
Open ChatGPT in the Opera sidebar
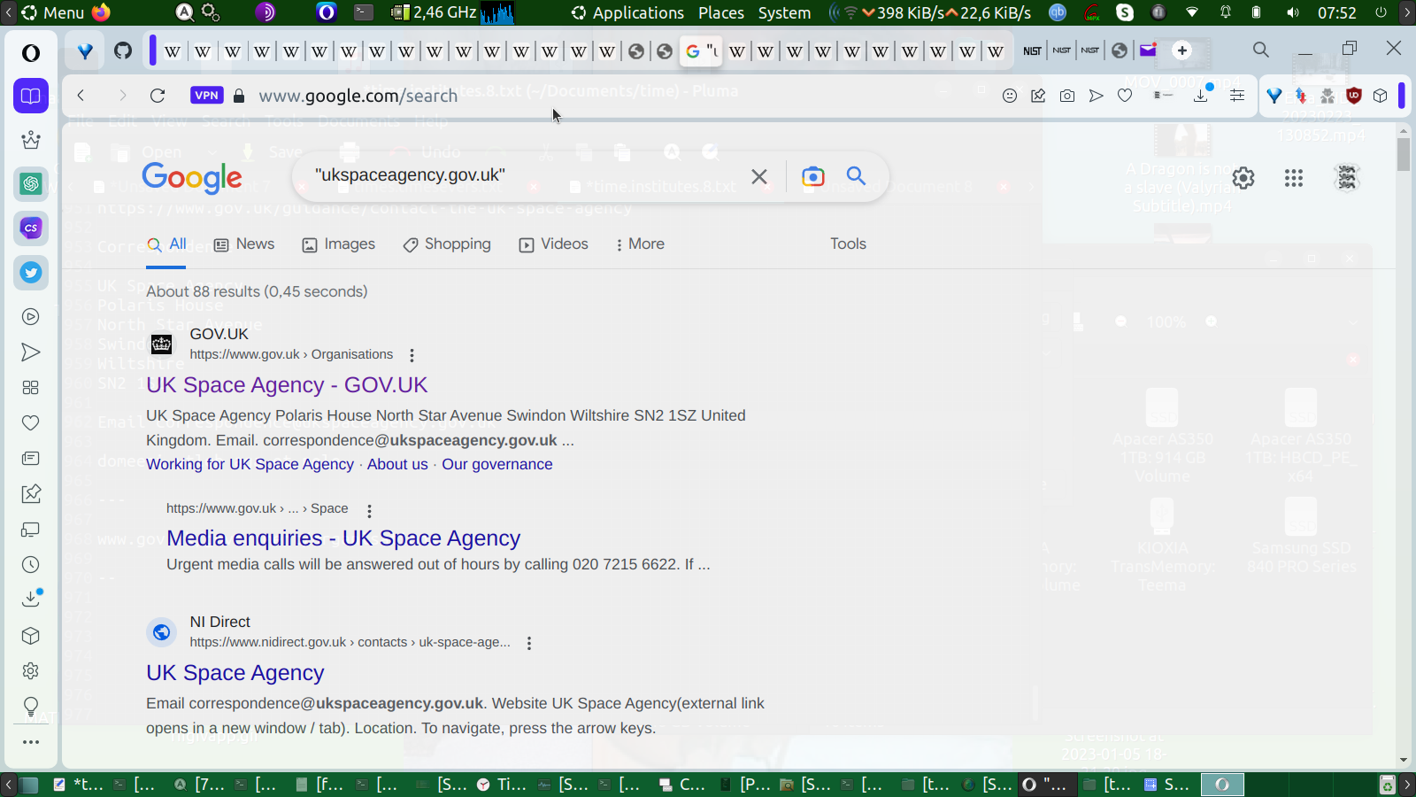pyautogui.click(x=31, y=184)
